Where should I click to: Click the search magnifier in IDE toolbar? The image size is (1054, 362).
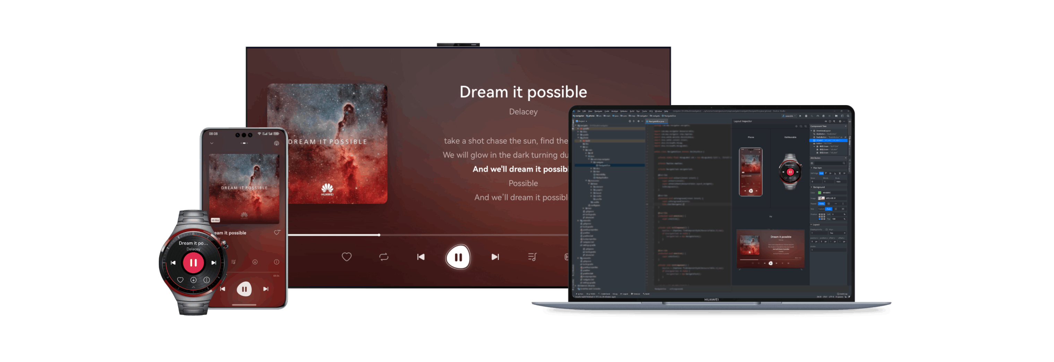pos(848,116)
